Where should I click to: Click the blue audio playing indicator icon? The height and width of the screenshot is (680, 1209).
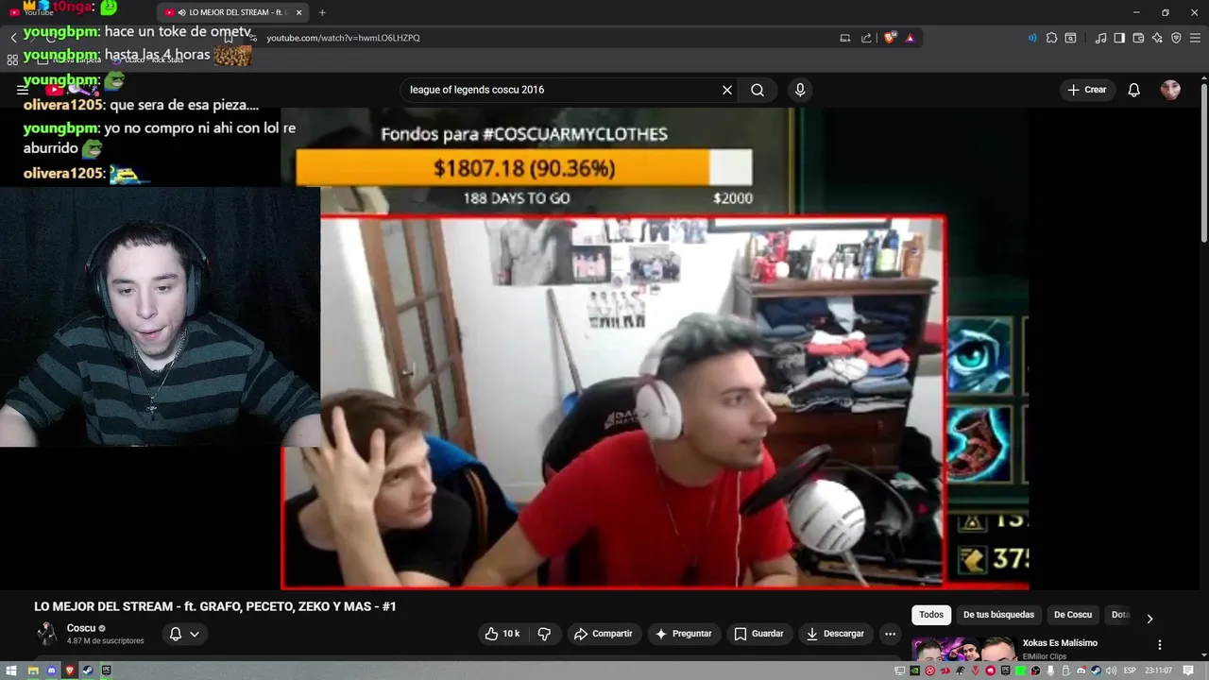[x=1031, y=38]
